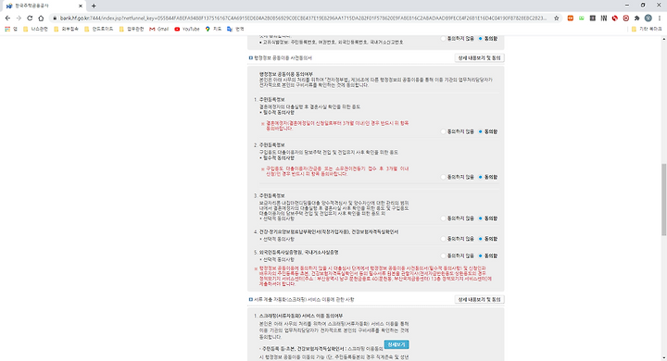This screenshot has height=361, width=667.
Task: Select 동의하지 않음 for 고유식별정보 section
Action: pos(443,39)
